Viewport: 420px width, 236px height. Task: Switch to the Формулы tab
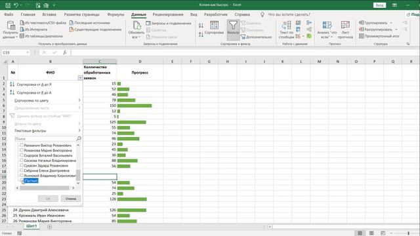[x=115, y=14]
